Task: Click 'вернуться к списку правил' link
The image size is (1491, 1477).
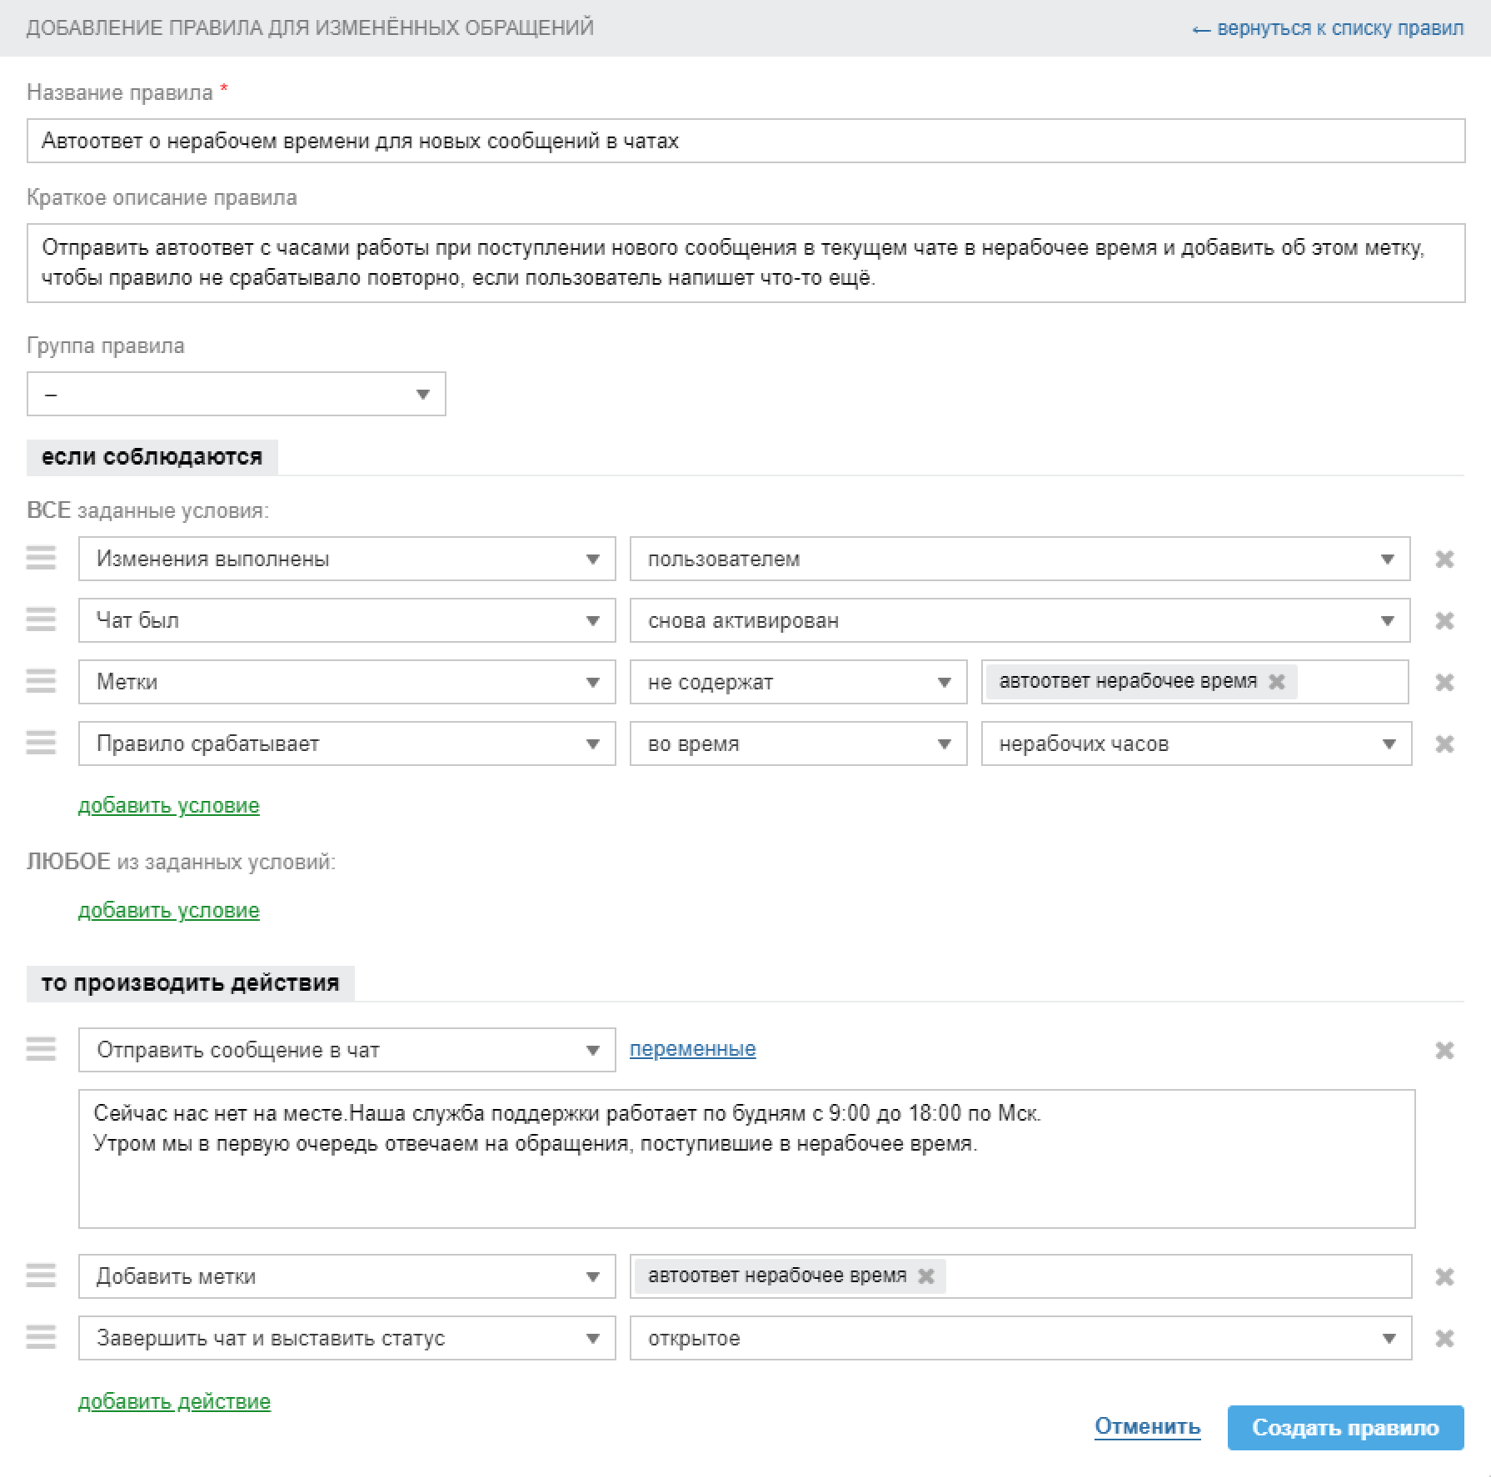Action: (x=1328, y=28)
